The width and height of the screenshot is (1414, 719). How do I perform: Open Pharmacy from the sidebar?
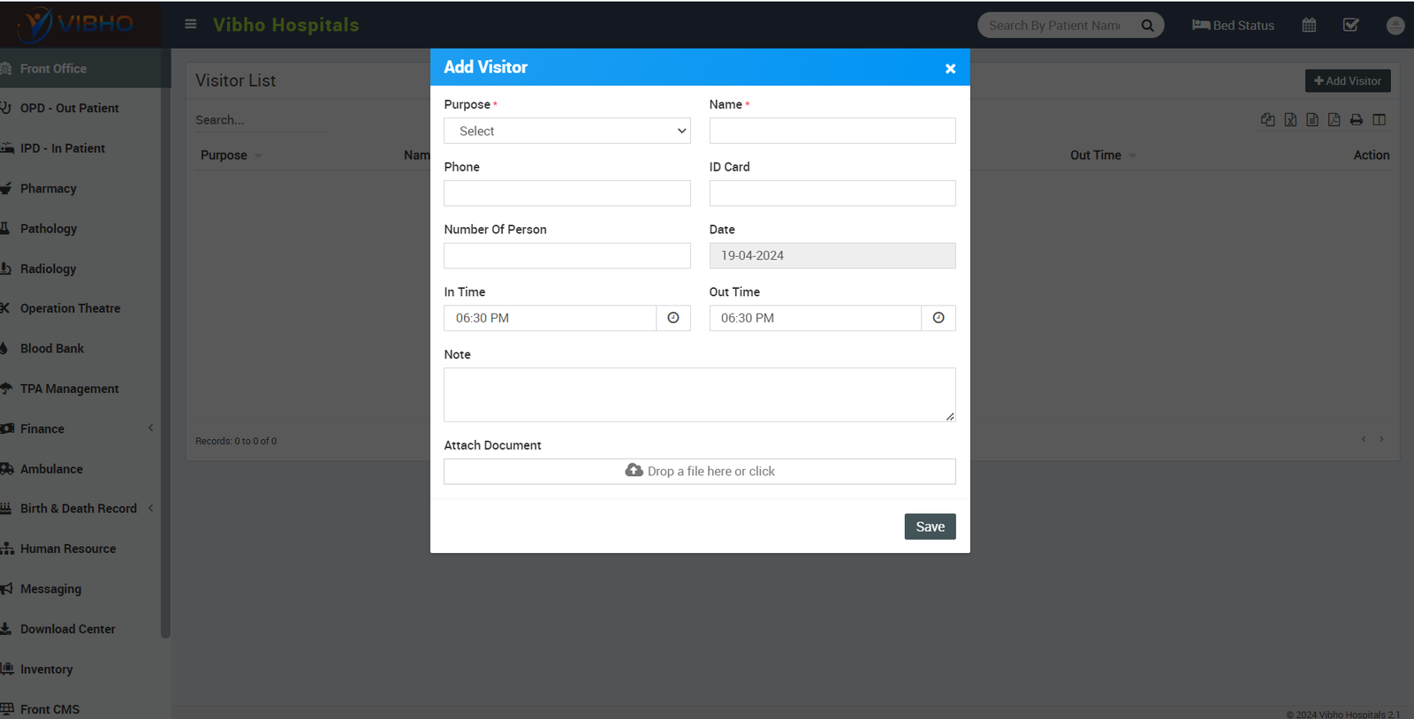pos(49,188)
